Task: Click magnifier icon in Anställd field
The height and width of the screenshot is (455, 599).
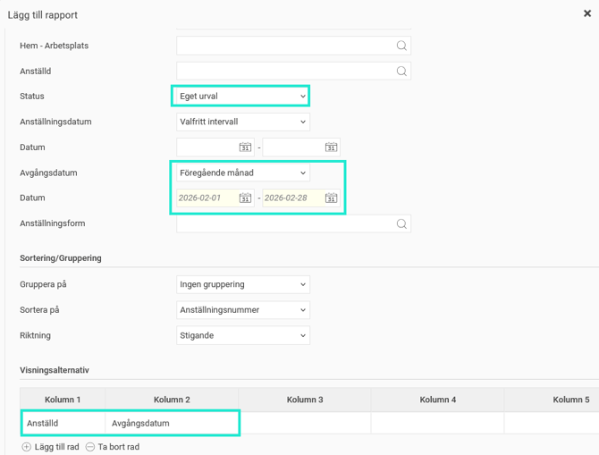Action: 401,72
